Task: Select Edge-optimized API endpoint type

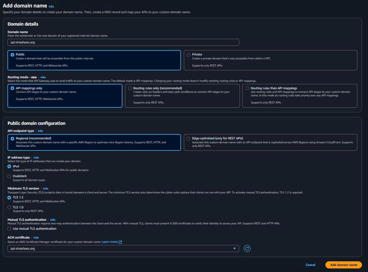Action: click(188, 139)
